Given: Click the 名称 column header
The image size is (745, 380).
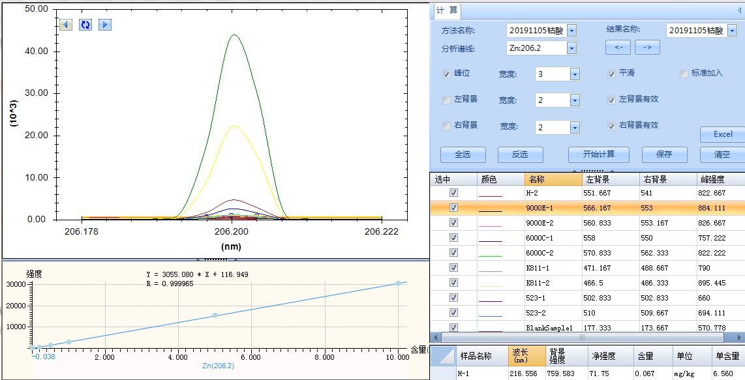Looking at the screenshot, I should coord(553,179).
